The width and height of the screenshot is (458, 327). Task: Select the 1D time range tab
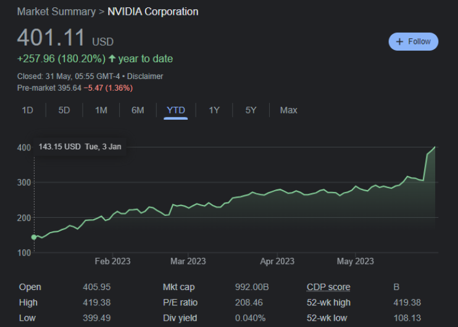point(27,110)
